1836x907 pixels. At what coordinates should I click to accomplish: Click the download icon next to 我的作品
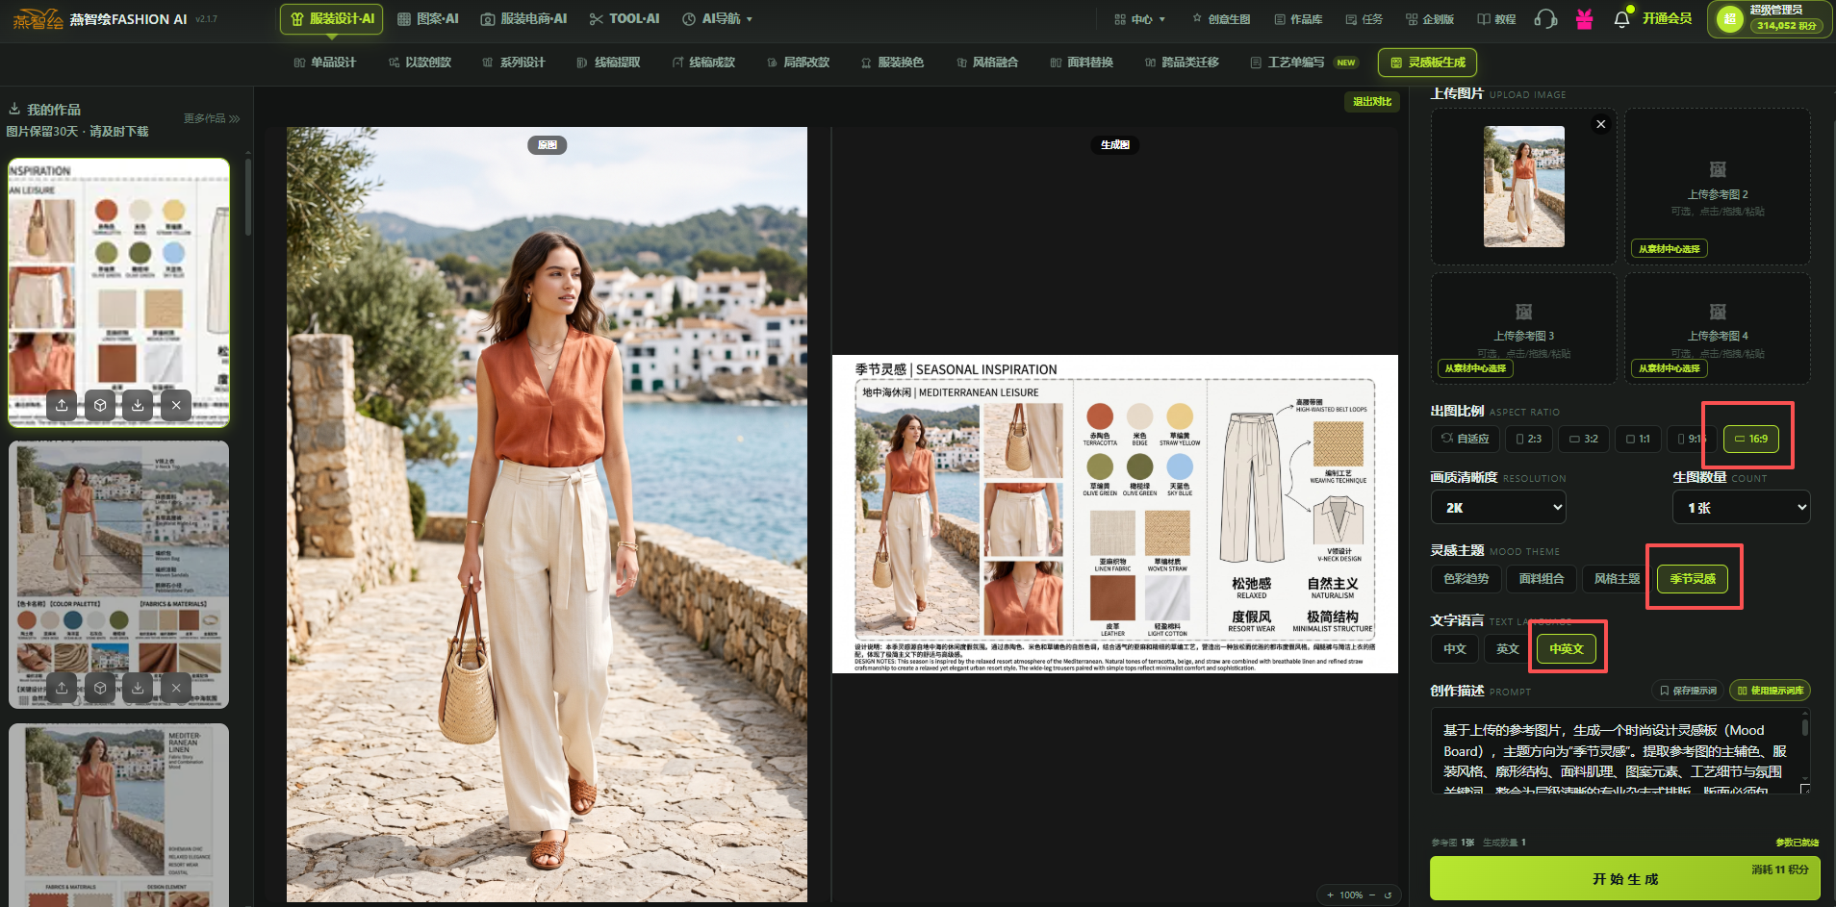pyautogui.click(x=14, y=109)
